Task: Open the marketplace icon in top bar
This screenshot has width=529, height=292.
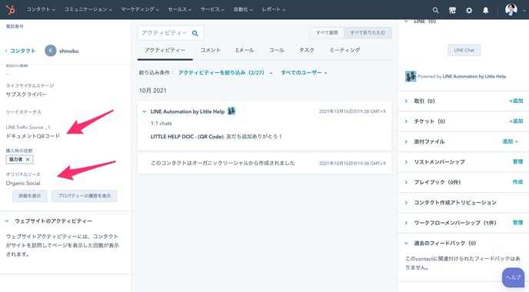Action: tap(452, 10)
